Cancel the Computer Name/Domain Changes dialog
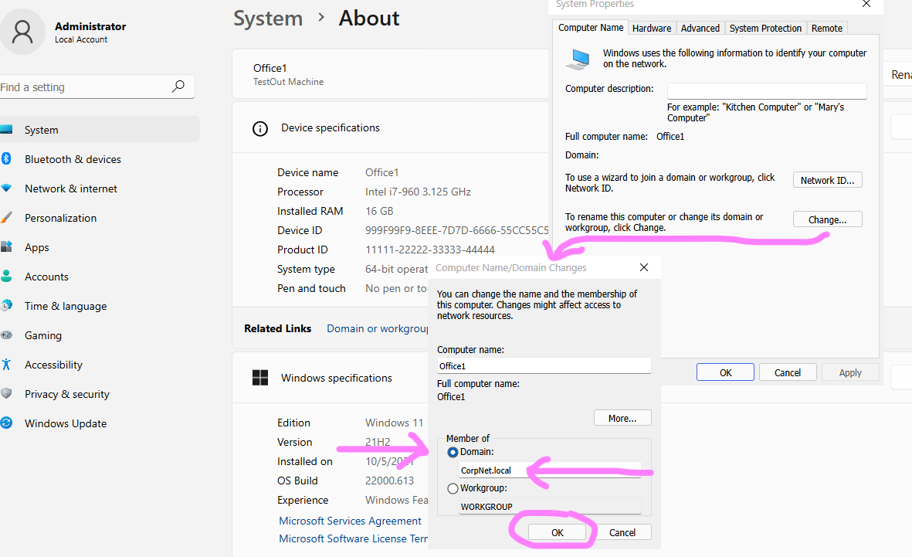The width and height of the screenshot is (912, 557). pyautogui.click(x=622, y=532)
